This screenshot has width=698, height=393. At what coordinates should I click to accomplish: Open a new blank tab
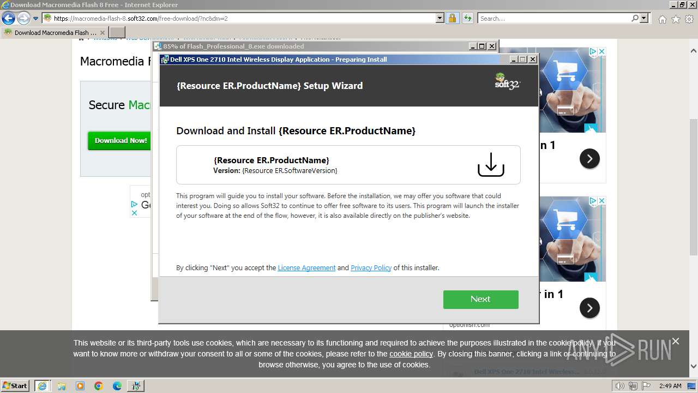[117, 33]
